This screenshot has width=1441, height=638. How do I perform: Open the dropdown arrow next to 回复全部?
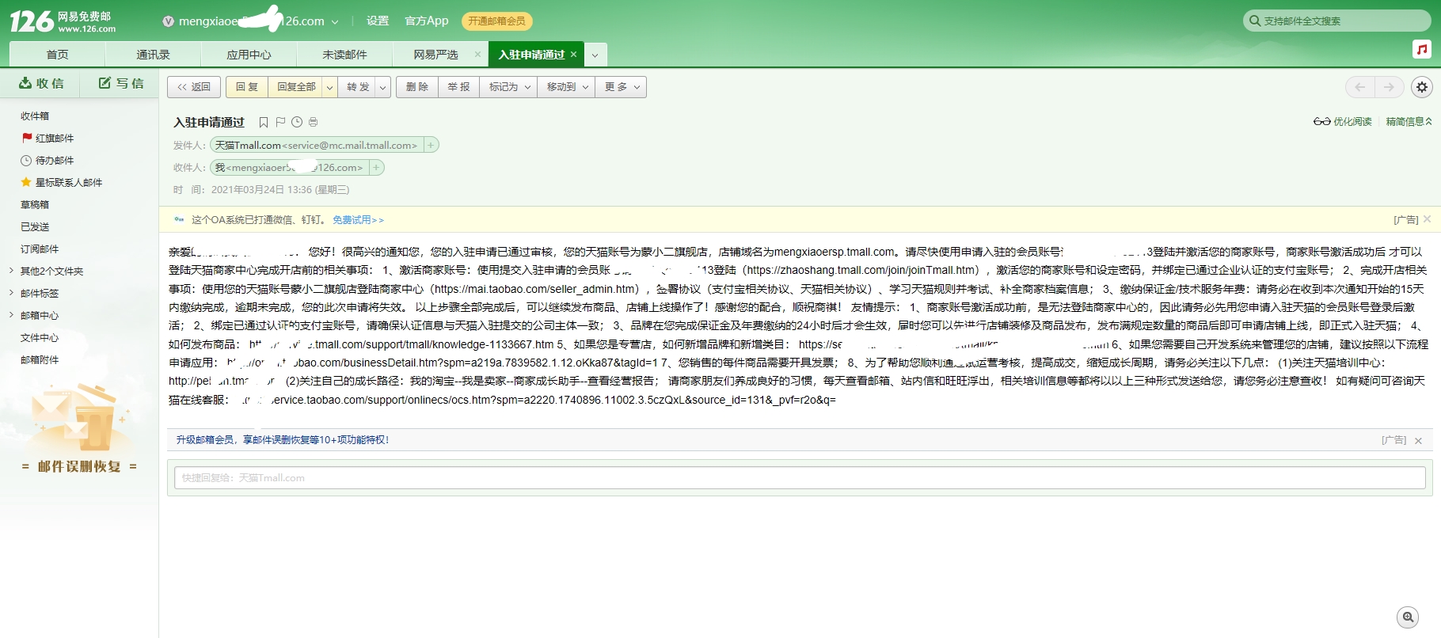tap(330, 87)
